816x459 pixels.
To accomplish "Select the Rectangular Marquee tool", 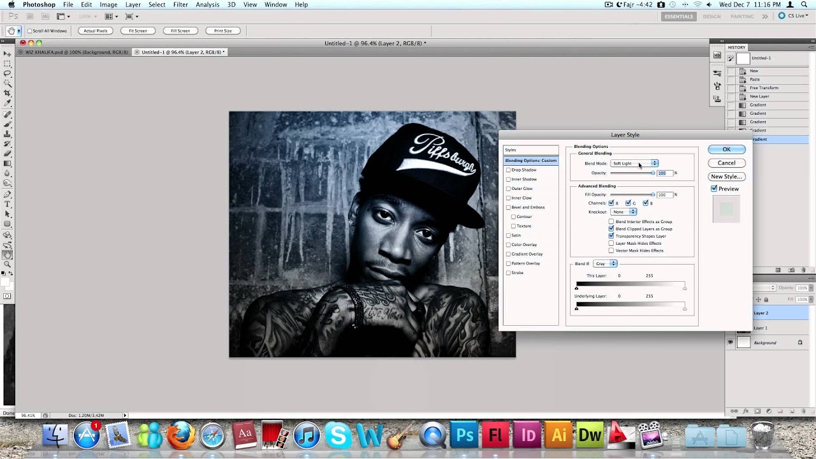I will coord(8,64).
